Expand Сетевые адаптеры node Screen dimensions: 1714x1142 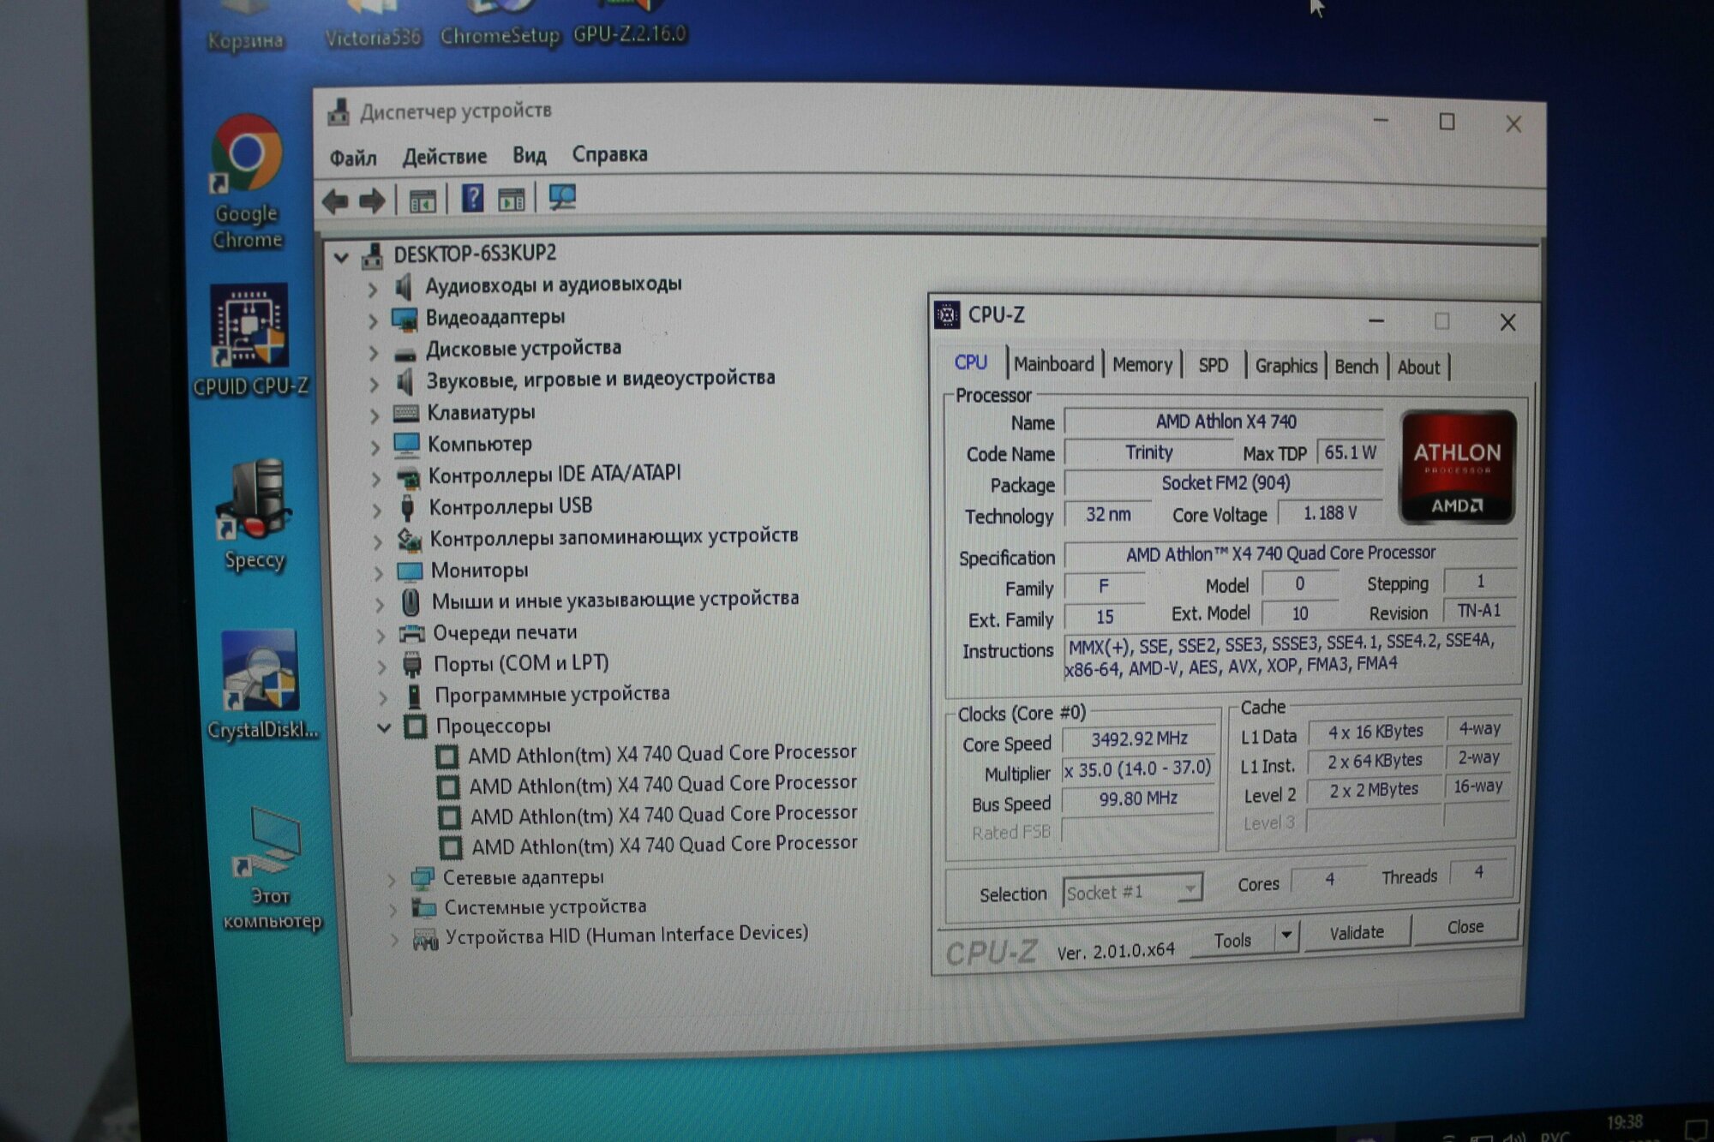pos(392,880)
